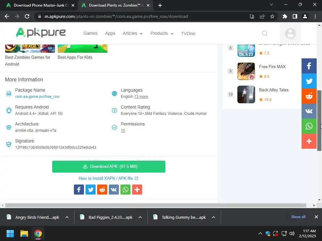Open File Explorer from the taskbar
This screenshot has height=241, width=322.
pos(24,233)
